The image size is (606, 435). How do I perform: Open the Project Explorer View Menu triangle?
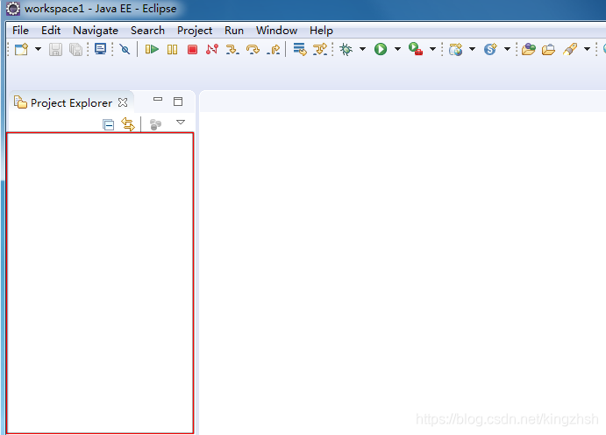click(181, 123)
